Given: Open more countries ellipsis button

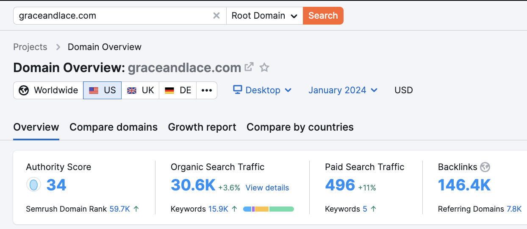Looking at the screenshot, I should [206, 90].
